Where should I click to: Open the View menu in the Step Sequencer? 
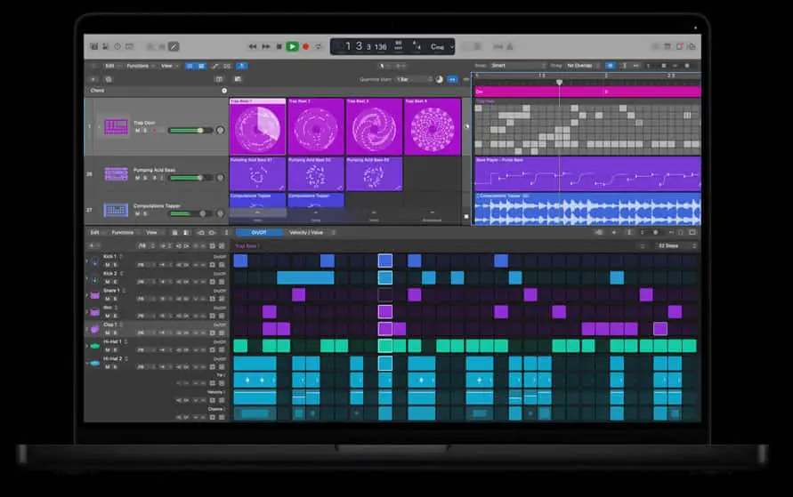pos(152,232)
